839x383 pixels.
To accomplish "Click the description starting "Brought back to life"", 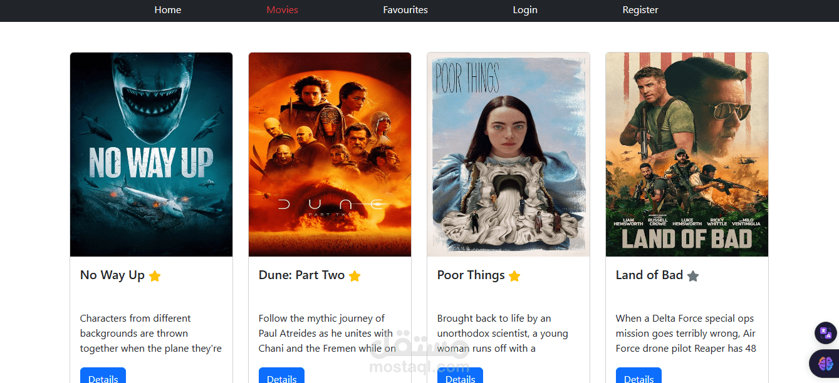I will (x=503, y=334).
